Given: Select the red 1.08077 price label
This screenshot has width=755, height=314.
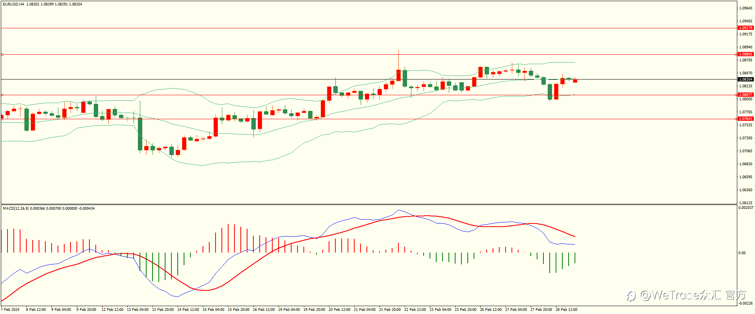Looking at the screenshot, I should click(x=745, y=95).
